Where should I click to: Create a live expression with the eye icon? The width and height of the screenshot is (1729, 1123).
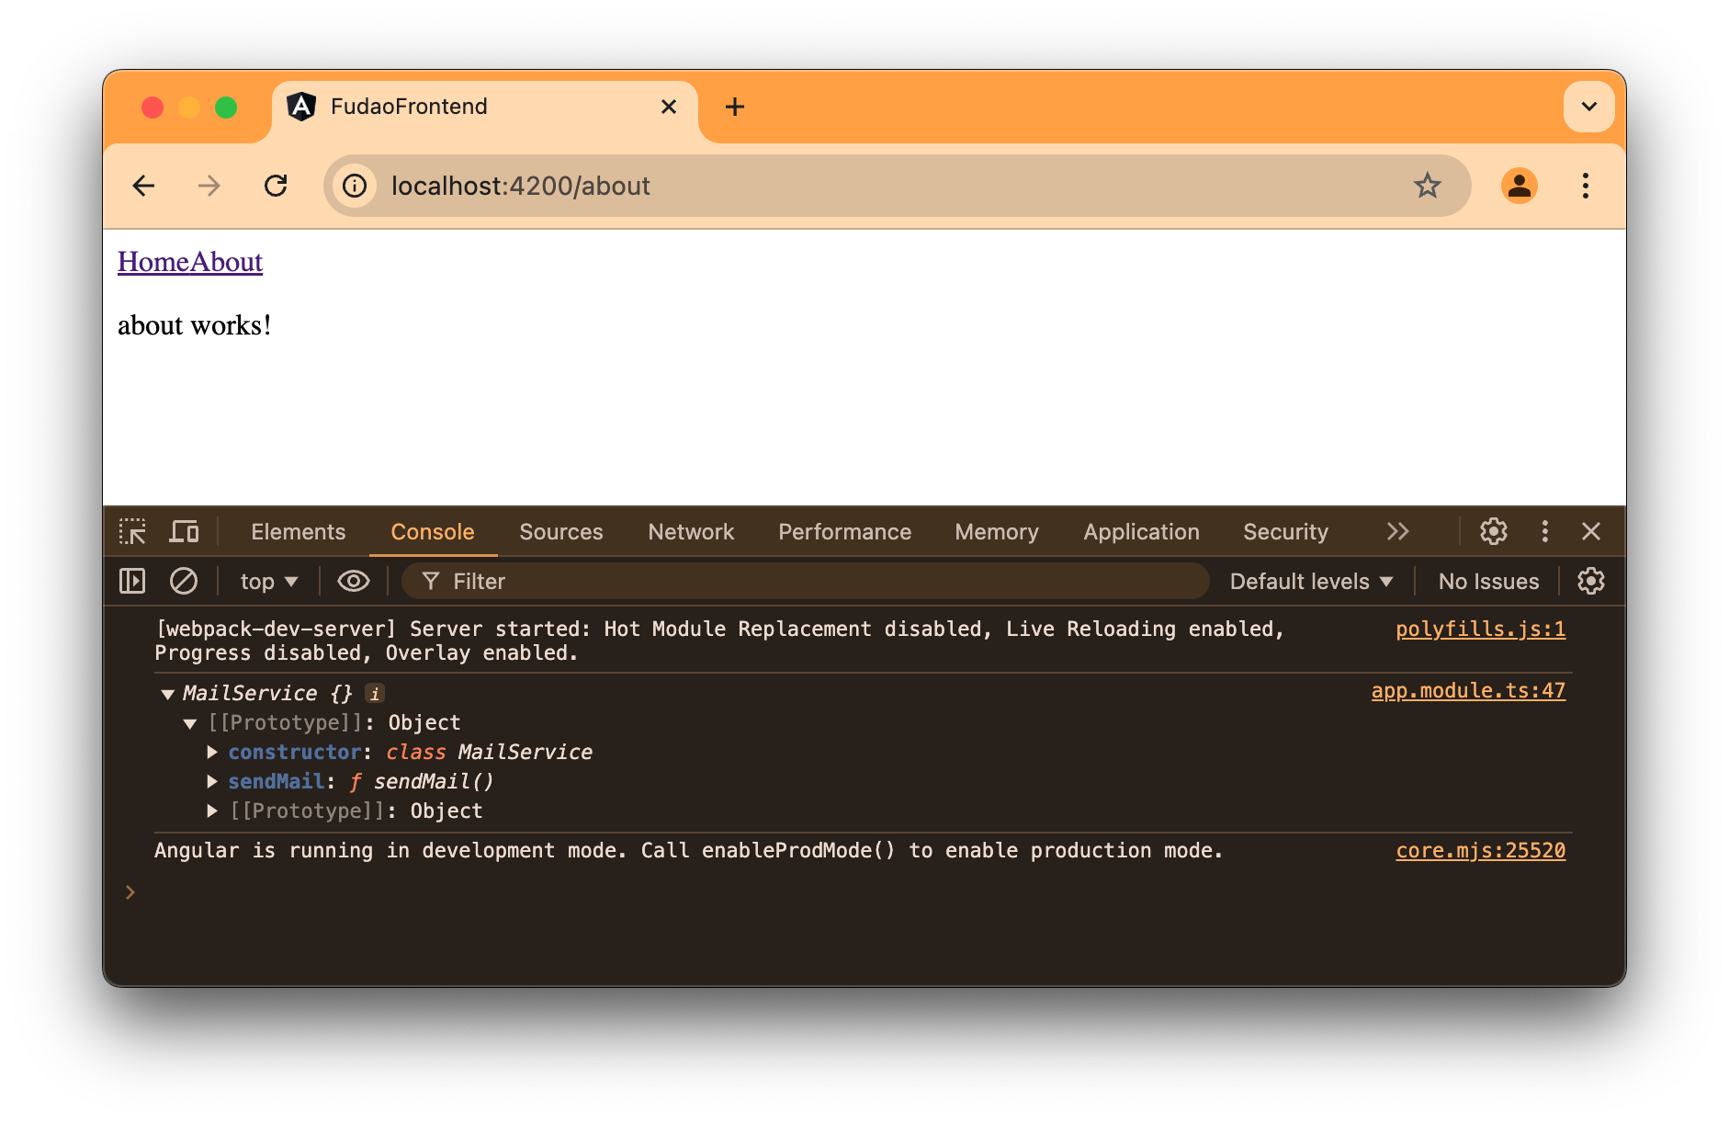pos(352,581)
